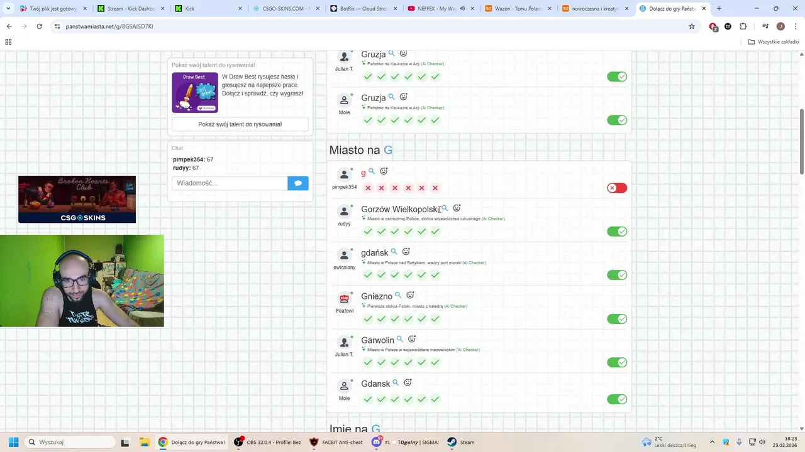Add emoji reaction to pimpek354's answer g
Image resolution: width=805 pixels, height=452 pixels.
point(384,171)
